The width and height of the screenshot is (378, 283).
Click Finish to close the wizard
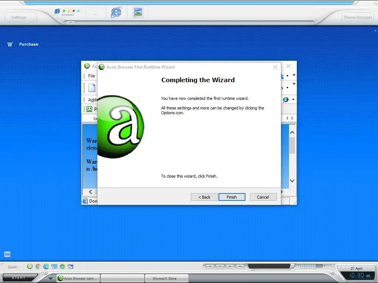coord(232,197)
